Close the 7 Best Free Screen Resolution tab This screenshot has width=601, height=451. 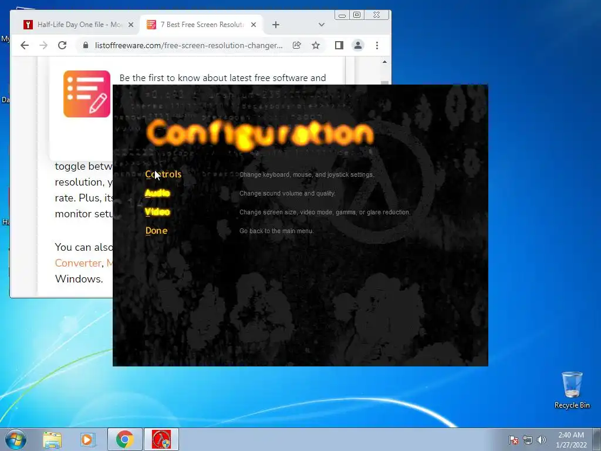tap(254, 25)
